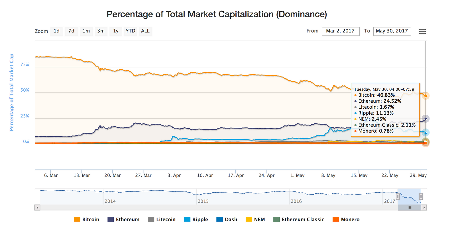This screenshot has width=456, height=225.
Task: Click the tooltip date header text
Action: tap(384, 89)
